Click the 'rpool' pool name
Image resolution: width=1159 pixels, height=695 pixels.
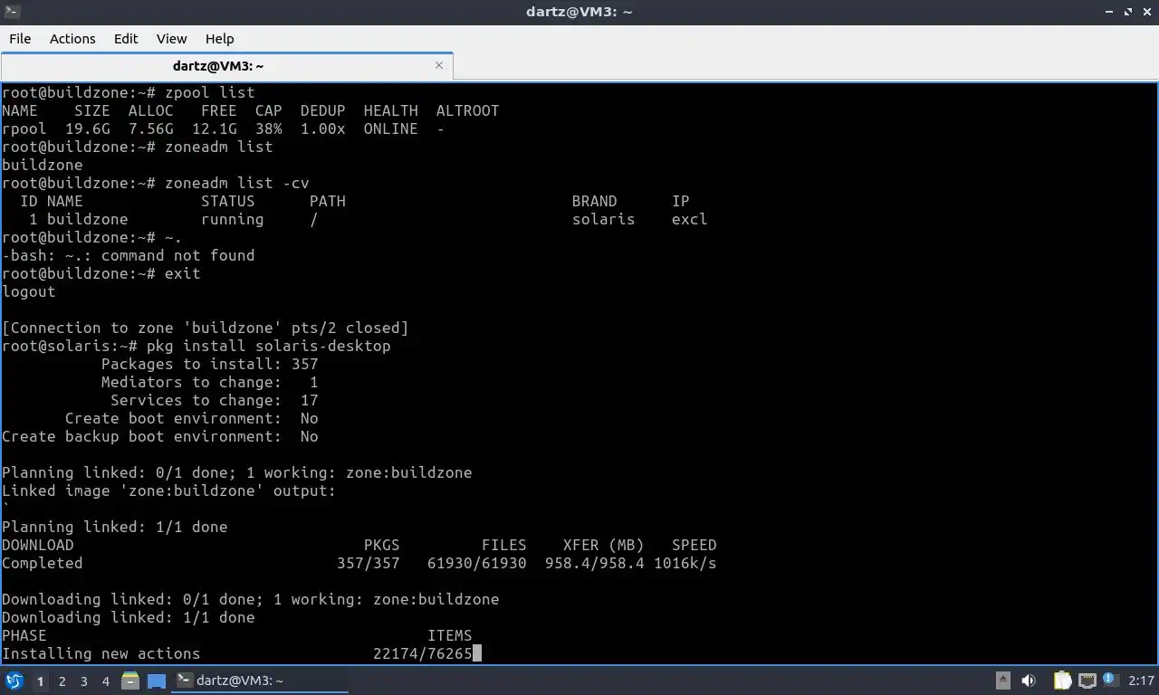coord(24,129)
